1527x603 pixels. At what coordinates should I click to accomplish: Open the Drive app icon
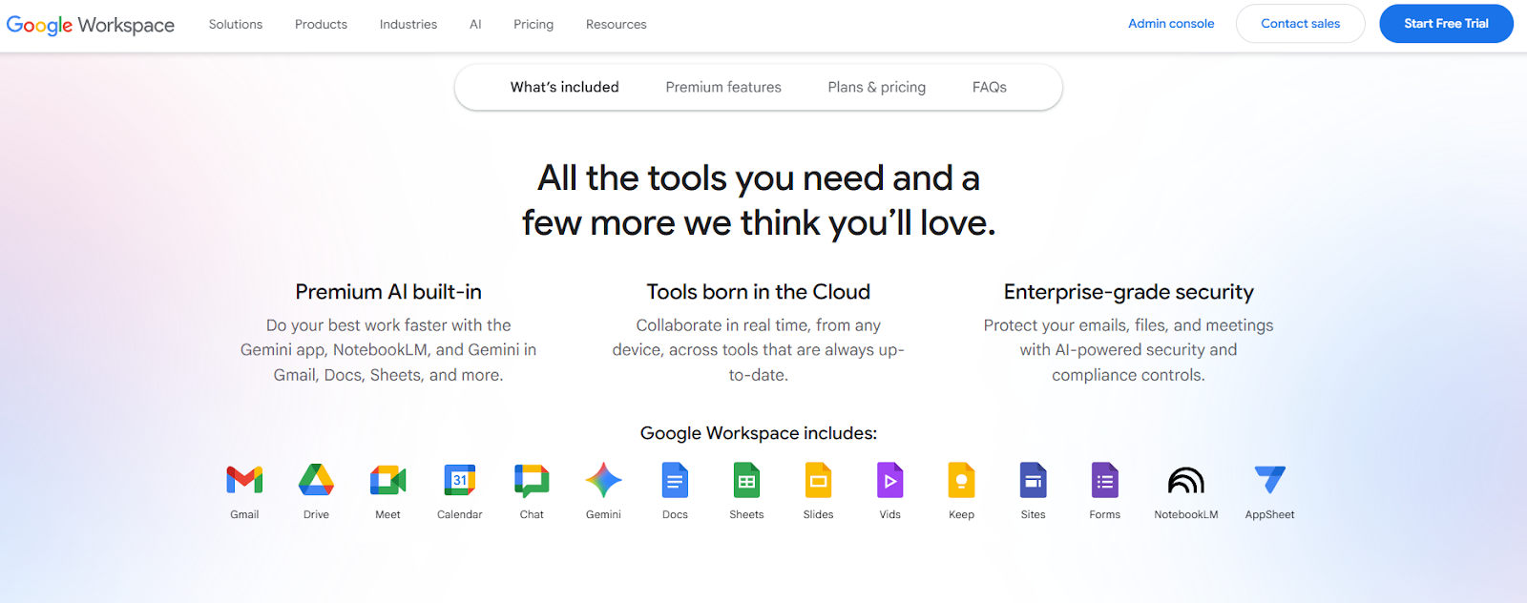316,480
